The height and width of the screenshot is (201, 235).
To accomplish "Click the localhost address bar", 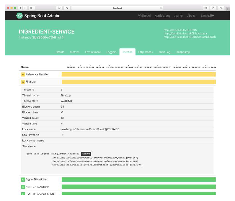I will click(x=117, y=8).
